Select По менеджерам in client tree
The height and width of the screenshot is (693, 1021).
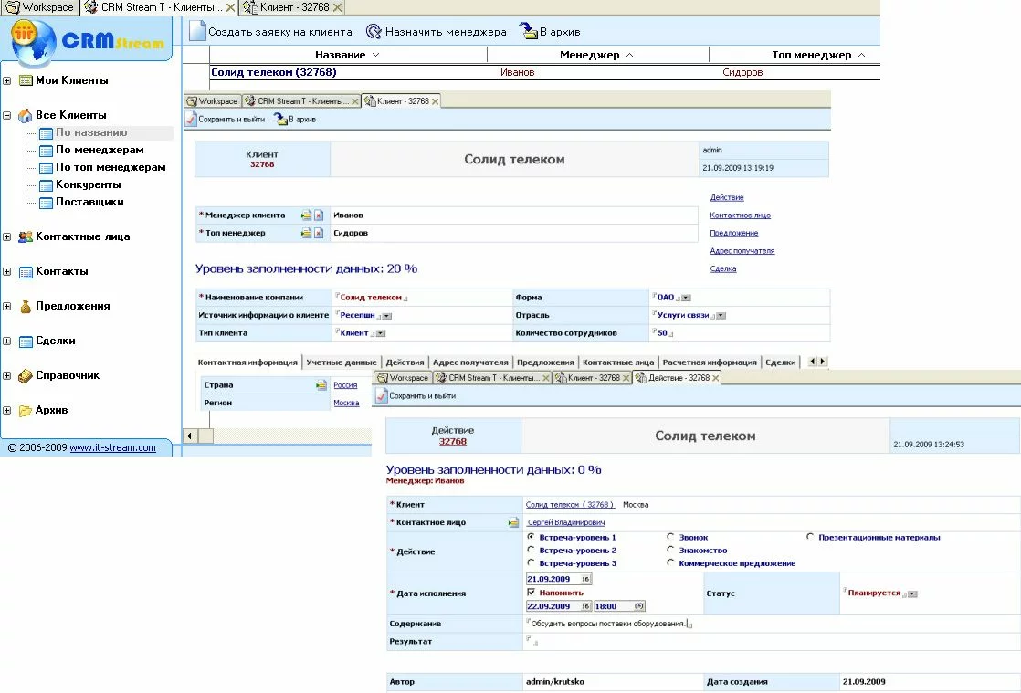100,150
